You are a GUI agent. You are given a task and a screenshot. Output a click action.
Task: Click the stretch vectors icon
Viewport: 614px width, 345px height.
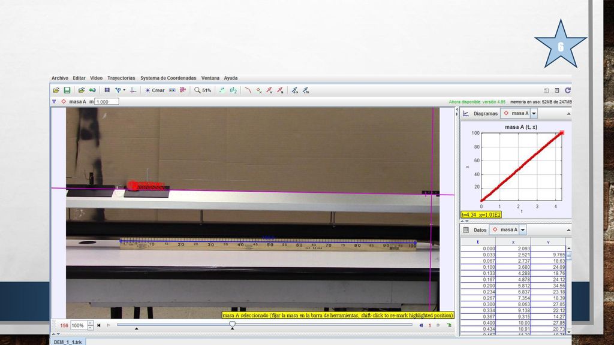coord(294,90)
